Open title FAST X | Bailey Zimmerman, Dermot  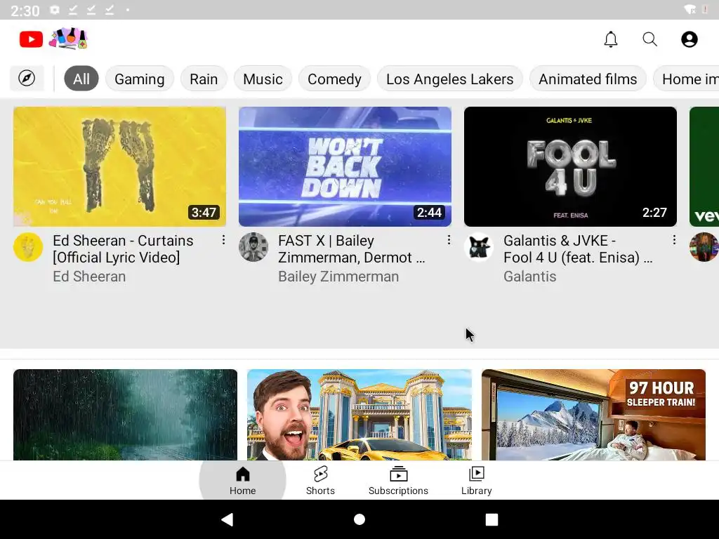(351, 249)
